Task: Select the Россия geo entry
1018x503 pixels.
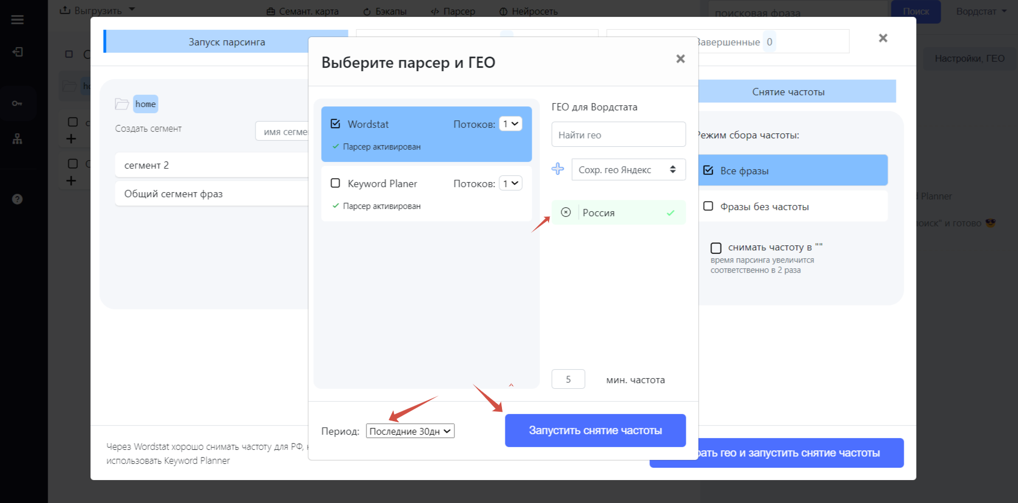Action: tap(619, 212)
